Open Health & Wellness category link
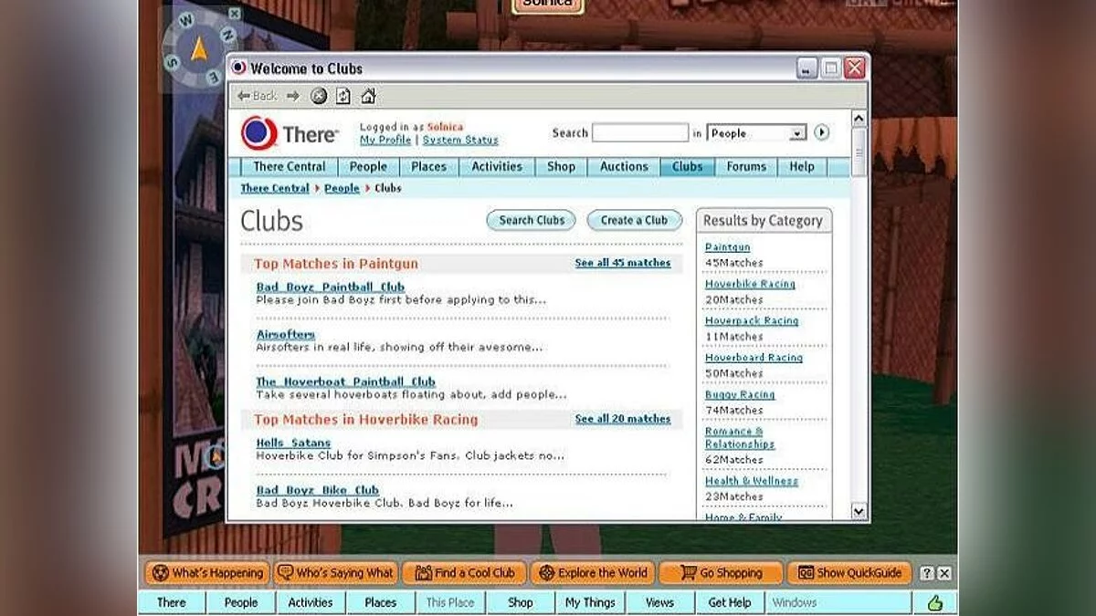Image resolution: width=1096 pixels, height=616 pixels. 752,481
